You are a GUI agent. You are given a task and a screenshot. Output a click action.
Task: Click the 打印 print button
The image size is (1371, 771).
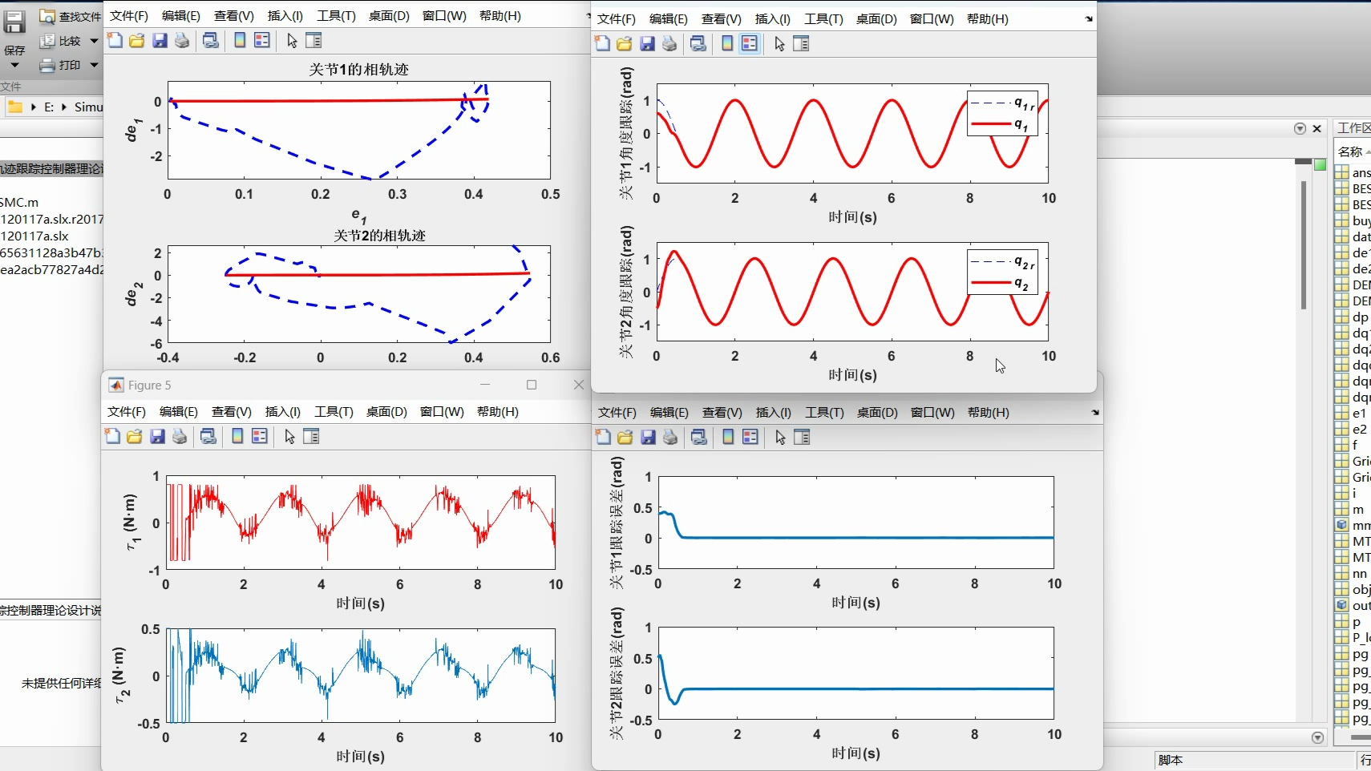click(x=61, y=65)
